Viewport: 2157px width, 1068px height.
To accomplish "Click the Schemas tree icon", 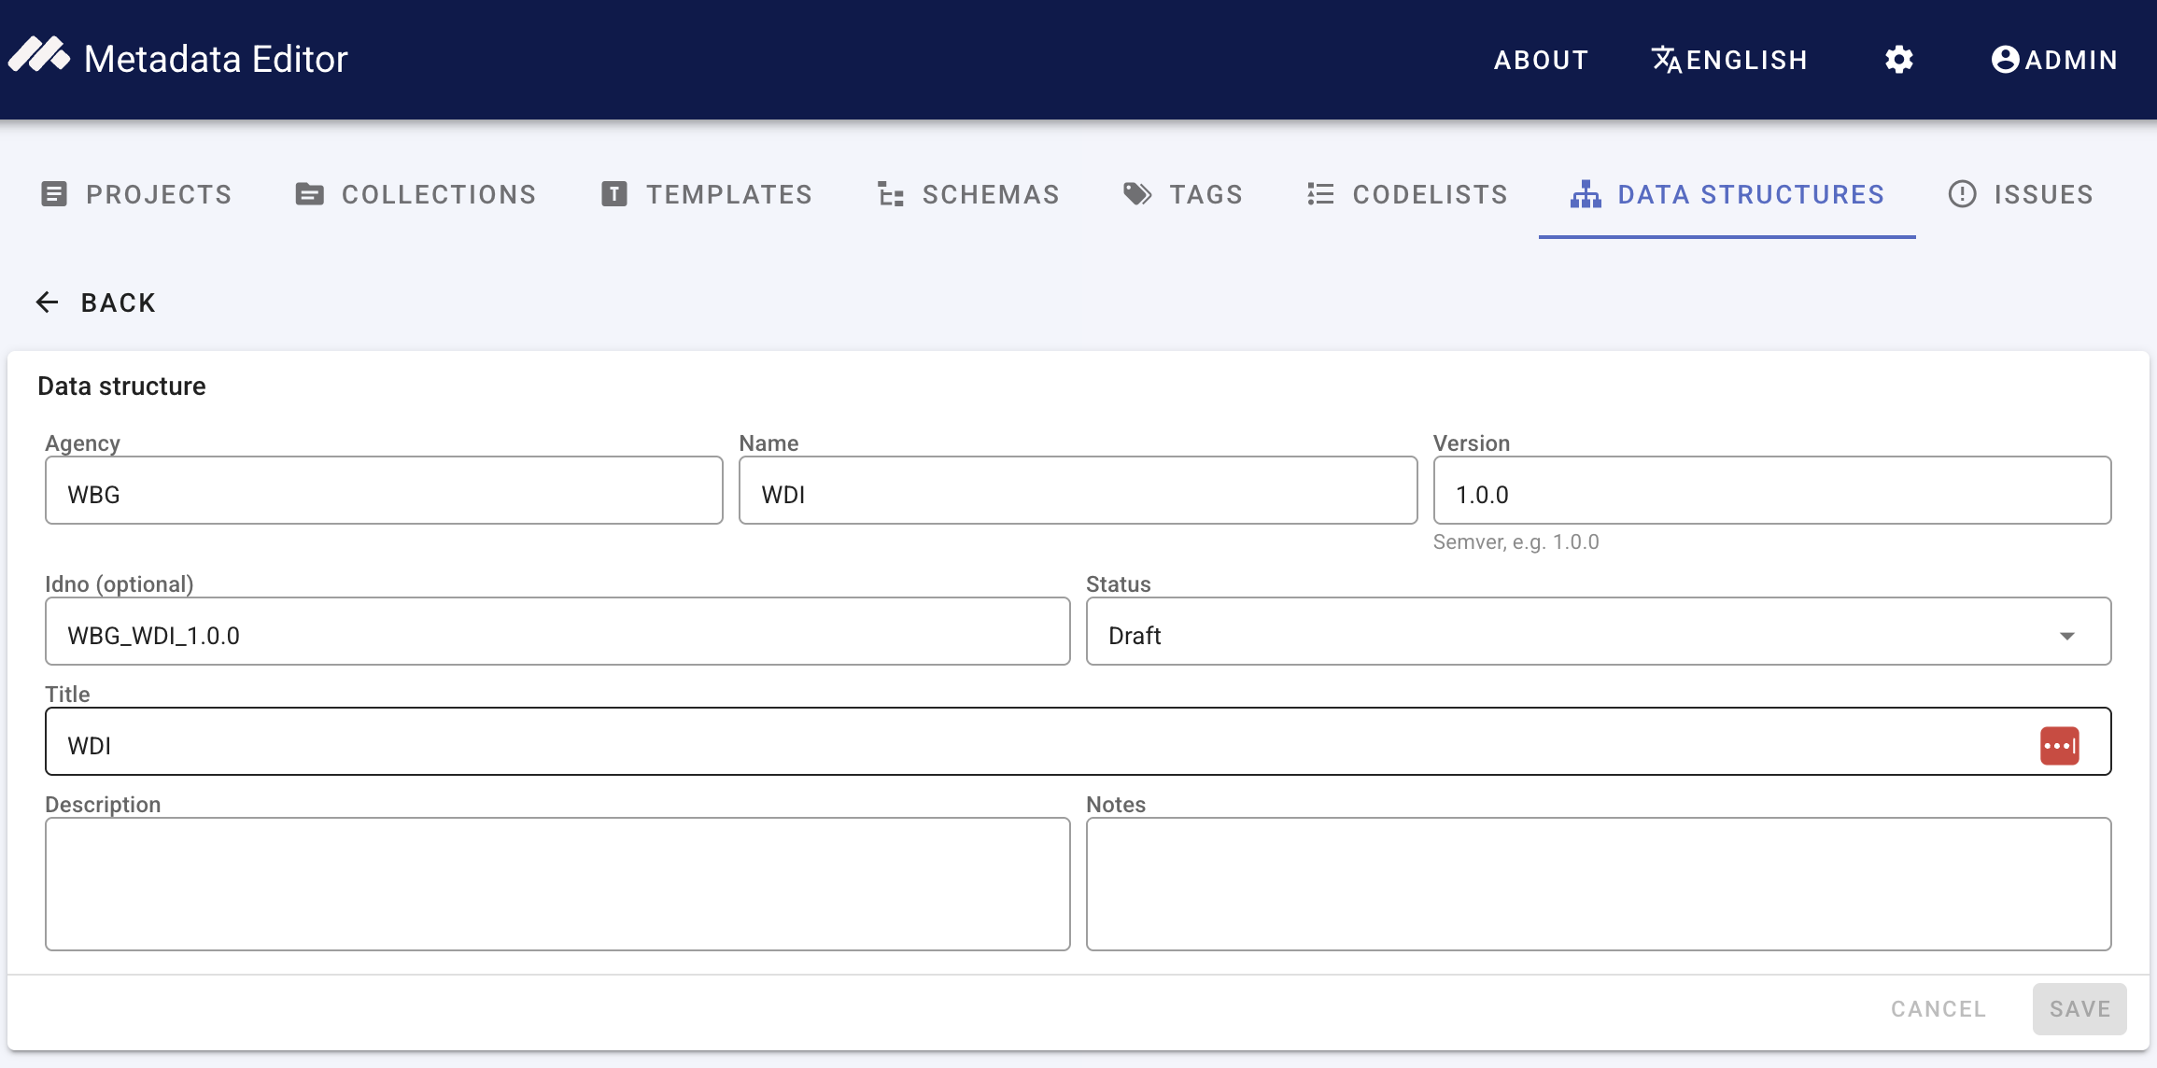I will (891, 194).
